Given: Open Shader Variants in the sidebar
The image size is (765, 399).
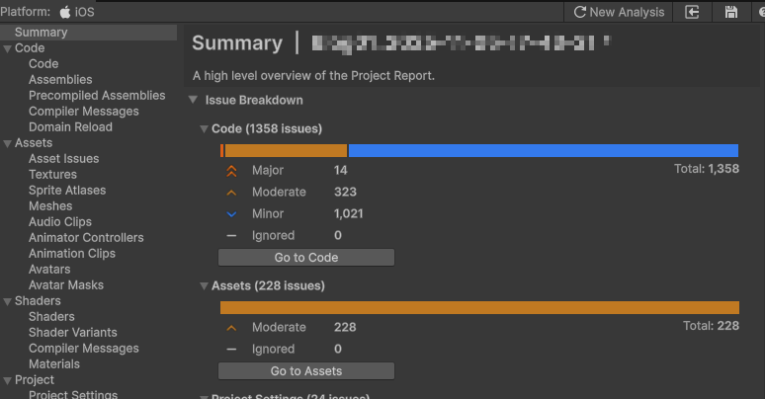Looking at the screenshot, I should click(x=72, y=333).
